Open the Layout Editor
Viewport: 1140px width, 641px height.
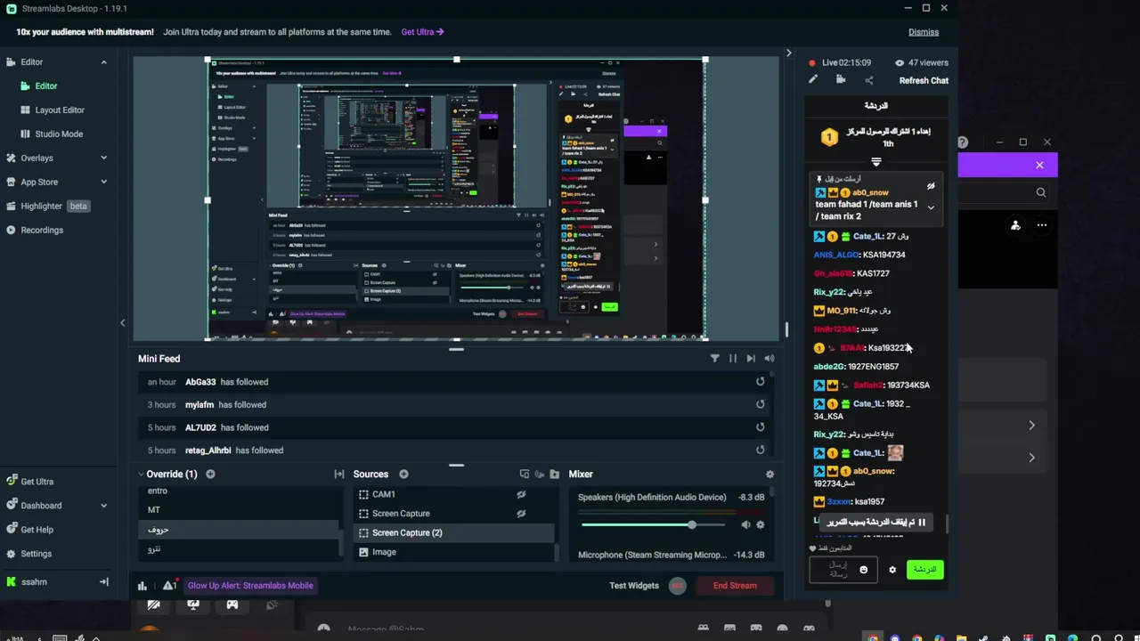pyautogui.click(x=58, y=110)
